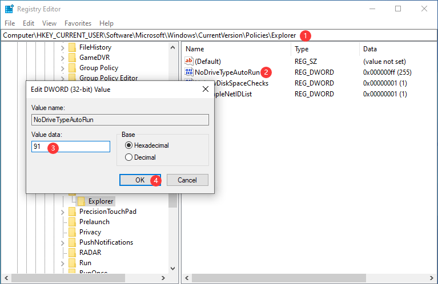Select the Prelaunch key label

(94, 222)
